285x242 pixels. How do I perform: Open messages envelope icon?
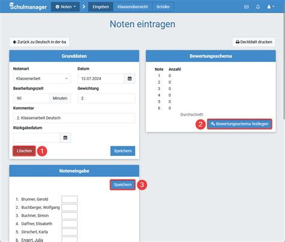(247, 7)
